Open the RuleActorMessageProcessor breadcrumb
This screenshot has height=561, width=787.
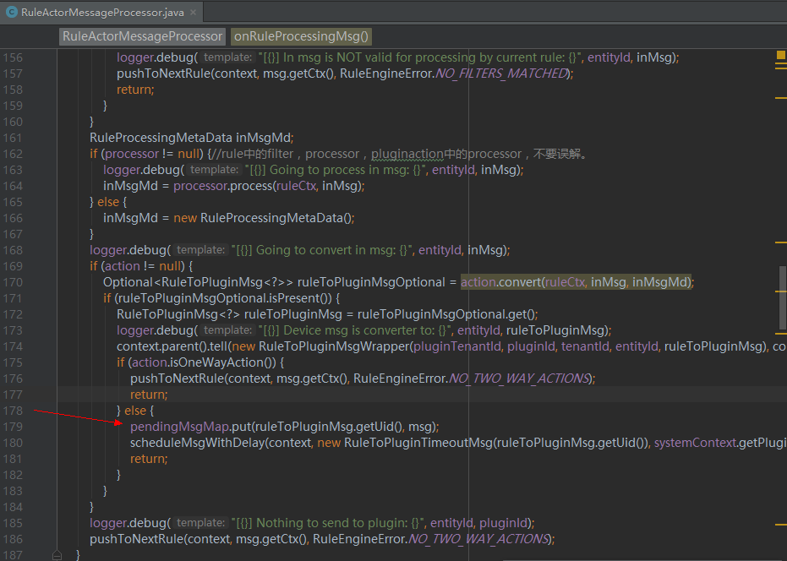tap(141, 36)
